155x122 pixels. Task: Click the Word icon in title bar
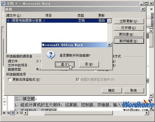(x=4, y=3)
